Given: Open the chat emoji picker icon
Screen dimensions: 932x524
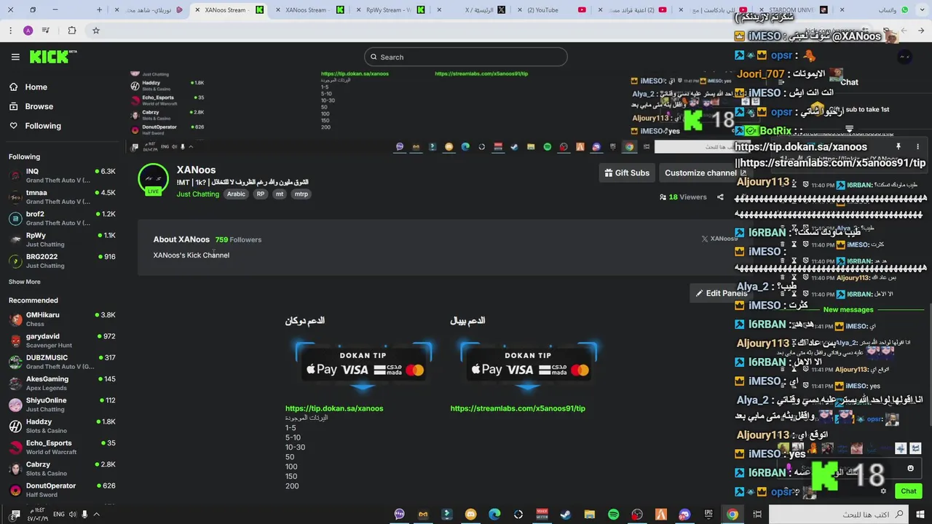Looking at the screenshot, I should pyautogui.click(x=910, y=469).
